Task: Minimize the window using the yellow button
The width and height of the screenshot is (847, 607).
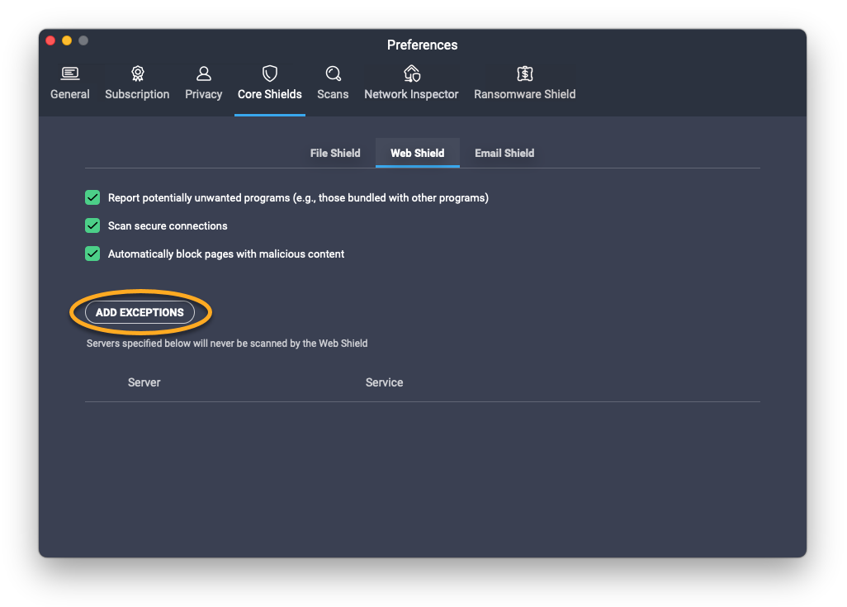Action: click(67, 40)
